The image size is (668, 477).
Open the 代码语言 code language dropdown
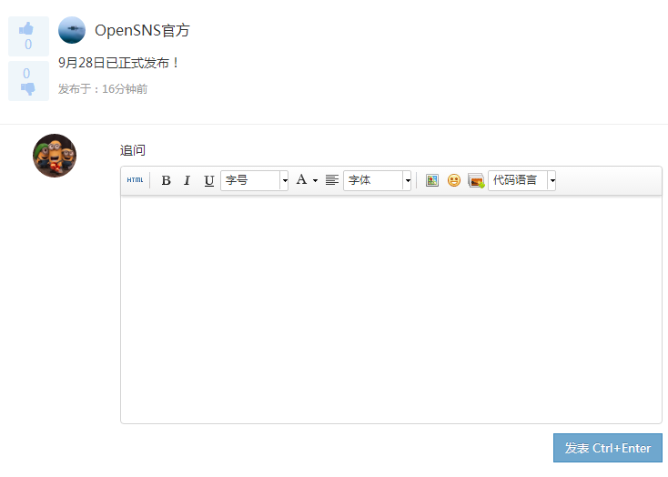521,180
